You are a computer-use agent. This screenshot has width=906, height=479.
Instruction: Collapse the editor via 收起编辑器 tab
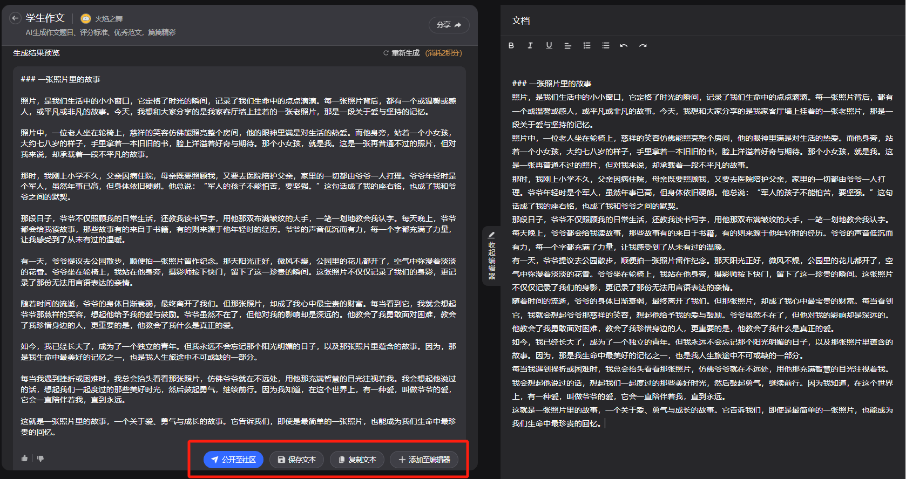coord(491,256)
